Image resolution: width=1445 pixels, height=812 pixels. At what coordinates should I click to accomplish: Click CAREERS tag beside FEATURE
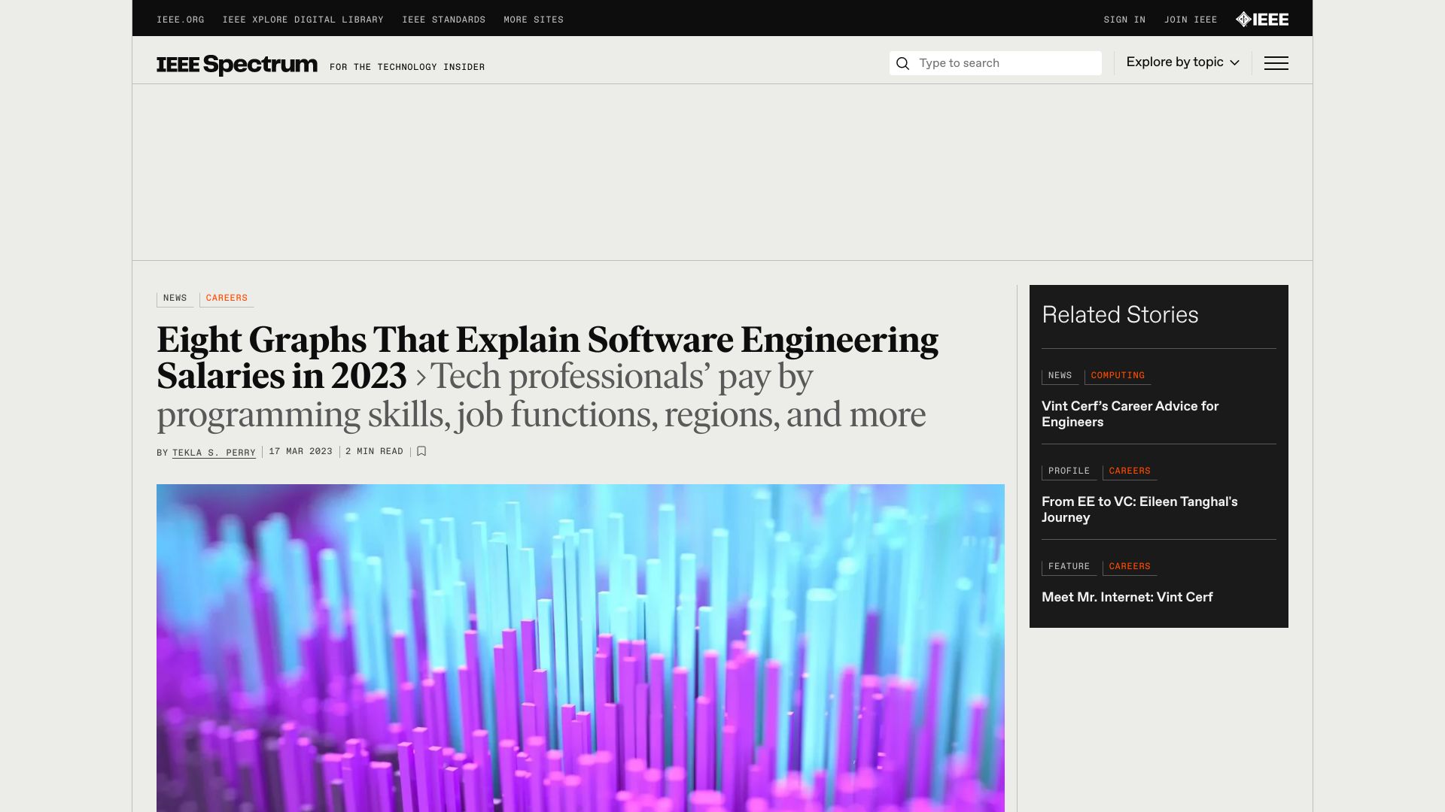tap(1130, 567)
